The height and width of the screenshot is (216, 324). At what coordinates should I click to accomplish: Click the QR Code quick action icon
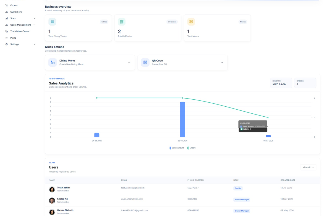point(145,62)
